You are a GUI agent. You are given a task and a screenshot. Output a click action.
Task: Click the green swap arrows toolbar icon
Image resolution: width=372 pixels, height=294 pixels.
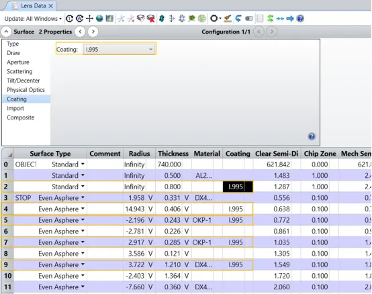pyautogui.click(x=270, y=19)
